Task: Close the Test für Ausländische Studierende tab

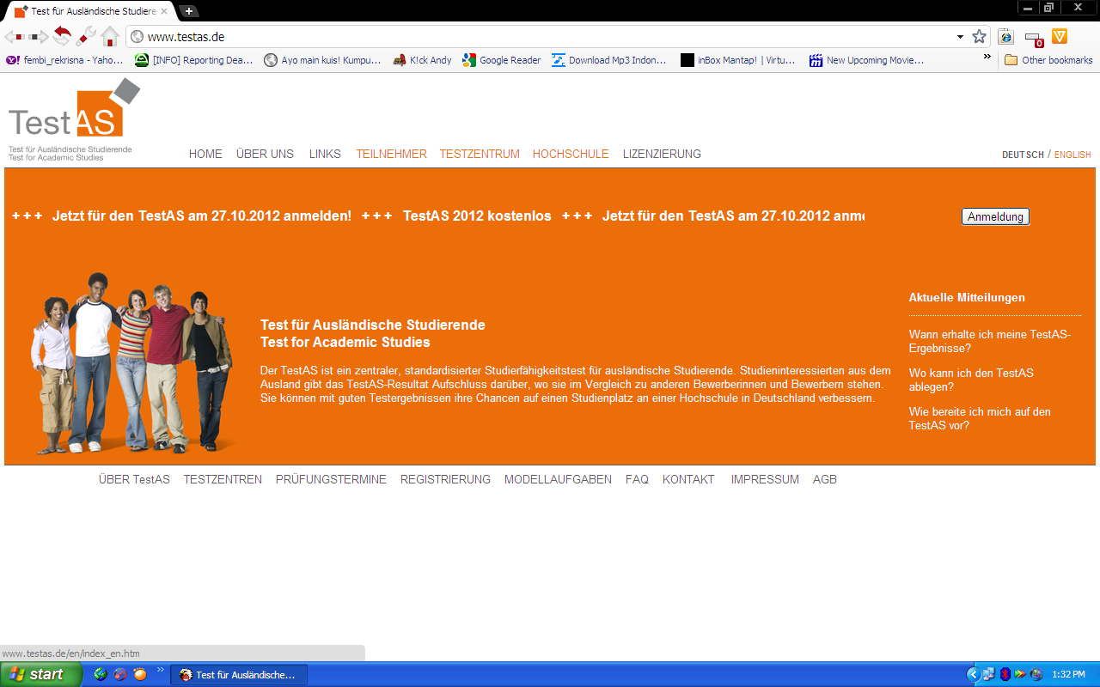Action: (164, 11)
